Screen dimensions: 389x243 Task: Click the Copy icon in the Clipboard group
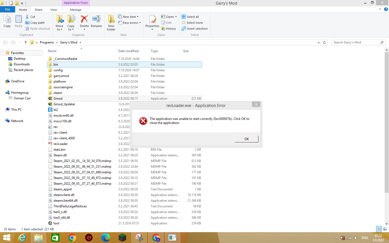[7, 21]
